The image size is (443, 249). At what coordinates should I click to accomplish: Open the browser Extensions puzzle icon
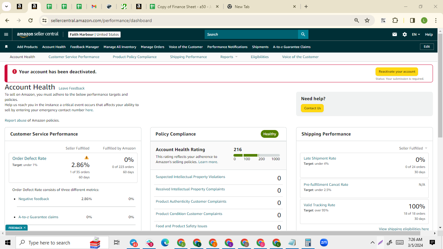[x=395, y=20]
